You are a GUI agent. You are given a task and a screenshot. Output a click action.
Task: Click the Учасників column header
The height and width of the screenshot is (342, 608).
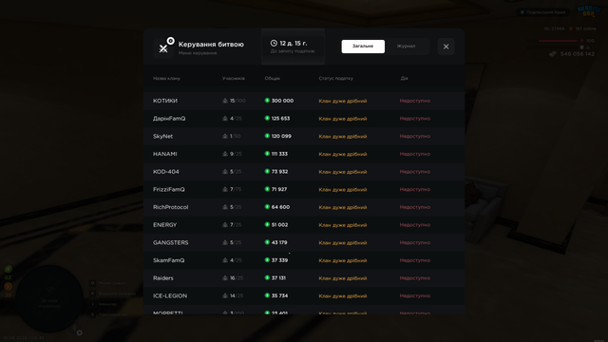[234, 78]
